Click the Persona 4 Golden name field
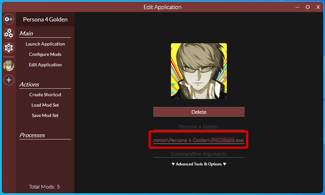Viewport: 325px width, 195px height. (x=199, y=127)
